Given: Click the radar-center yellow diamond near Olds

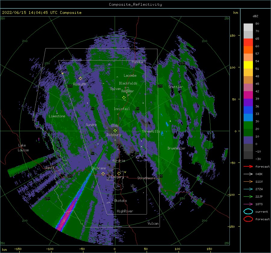Looking at the screenshot, I should coord(115,131).
